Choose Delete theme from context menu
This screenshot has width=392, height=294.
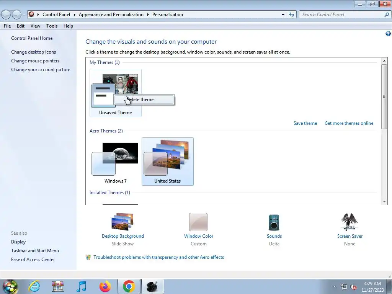point(144,100)
